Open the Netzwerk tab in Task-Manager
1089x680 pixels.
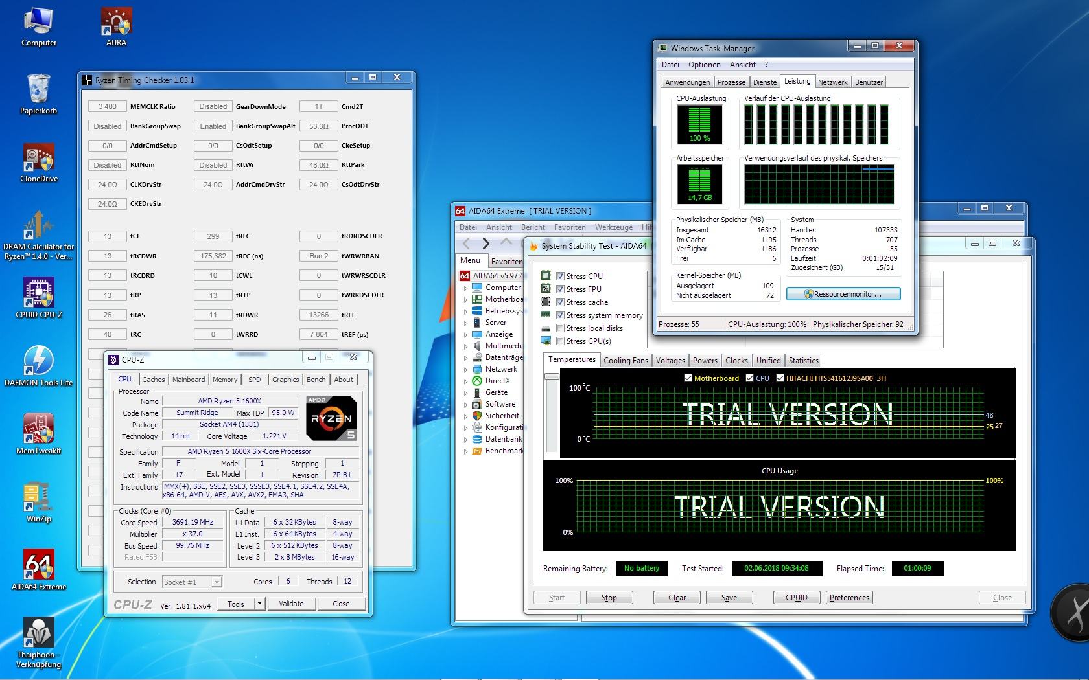click(x=832, y=82)
